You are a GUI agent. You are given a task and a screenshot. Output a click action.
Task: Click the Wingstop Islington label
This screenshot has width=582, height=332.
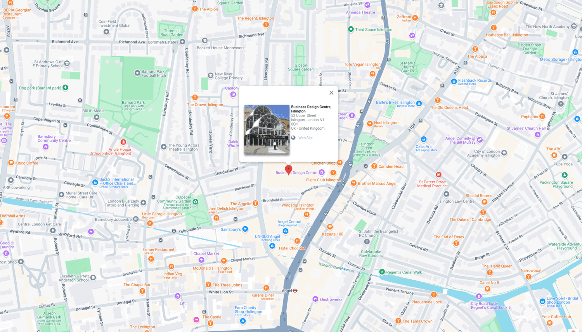point(298,205)
